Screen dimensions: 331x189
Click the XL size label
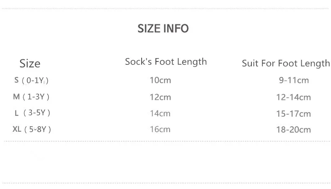point(17,129)
